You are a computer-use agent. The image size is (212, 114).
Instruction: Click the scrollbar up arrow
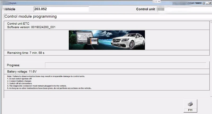pyautogui.click(x=211, y=22)
